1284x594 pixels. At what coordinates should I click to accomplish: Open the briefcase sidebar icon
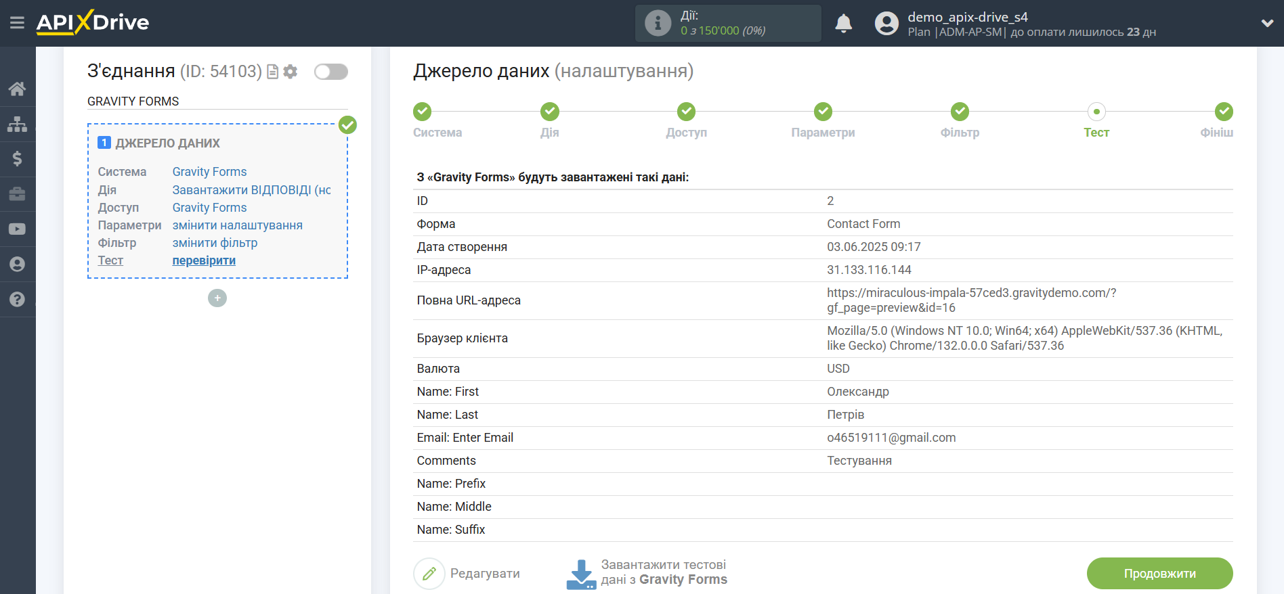pyautogui.click(x=17, y=194)
